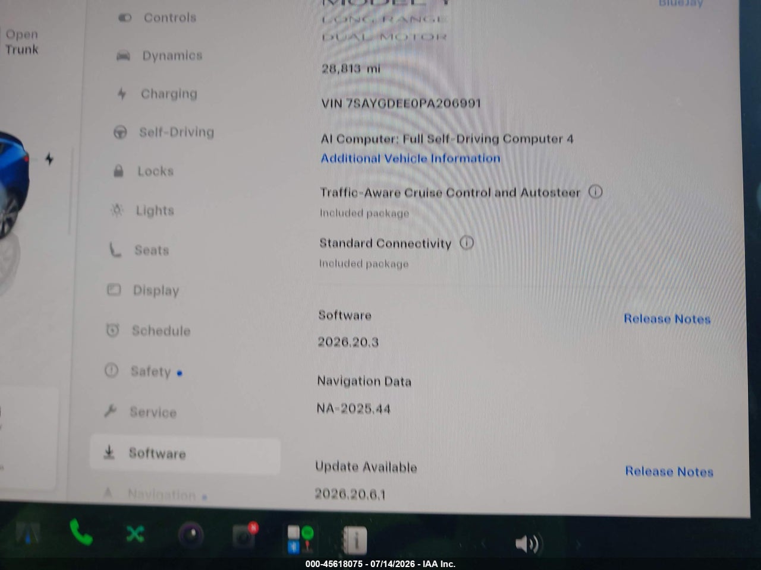Image resolution: width=761 pixels, height=570 pixels.
Task: Open the purple camera app icon
Action: coord(191,536)
